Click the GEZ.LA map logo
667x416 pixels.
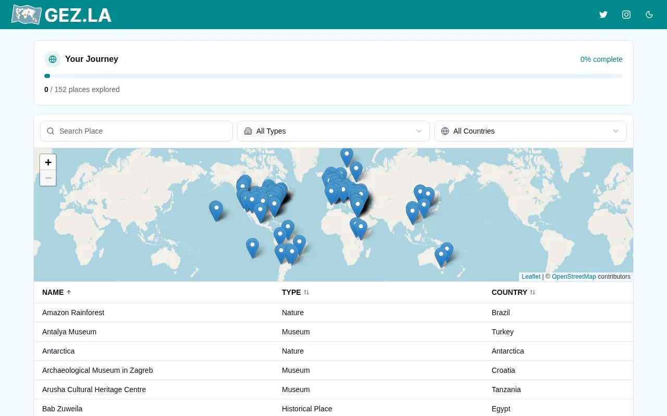tap(26, 15)
